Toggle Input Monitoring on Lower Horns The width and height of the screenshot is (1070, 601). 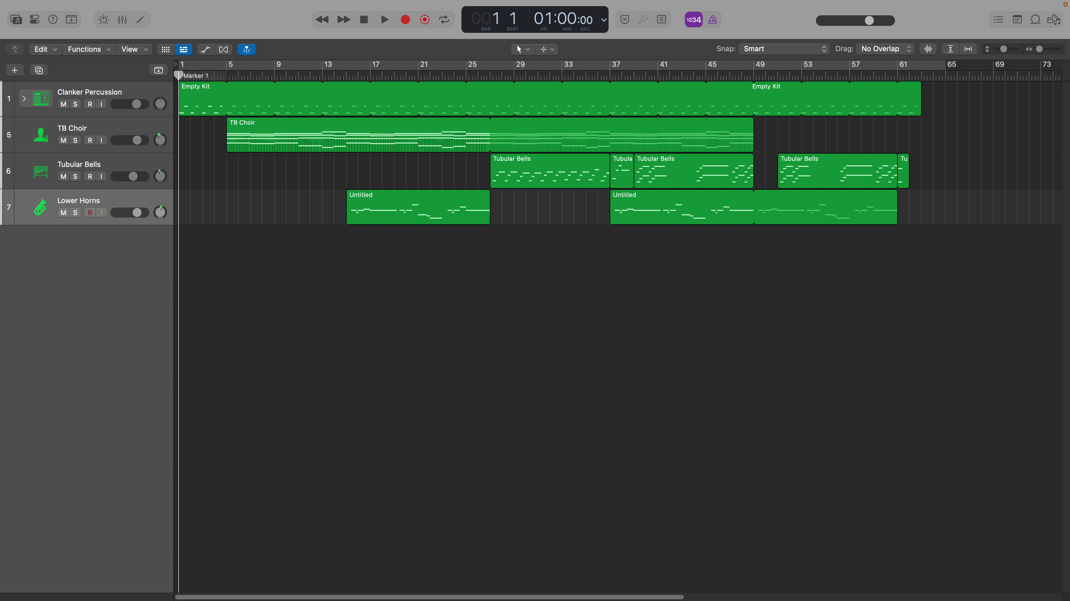click(x=101, y=212)
